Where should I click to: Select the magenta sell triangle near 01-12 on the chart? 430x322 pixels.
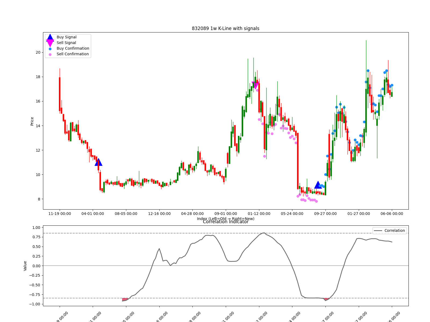pos(255,85)
